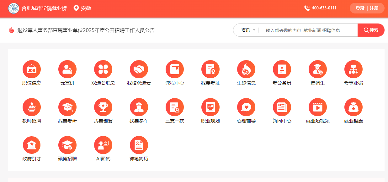Focus the search keyword input field

pos(307,30)
